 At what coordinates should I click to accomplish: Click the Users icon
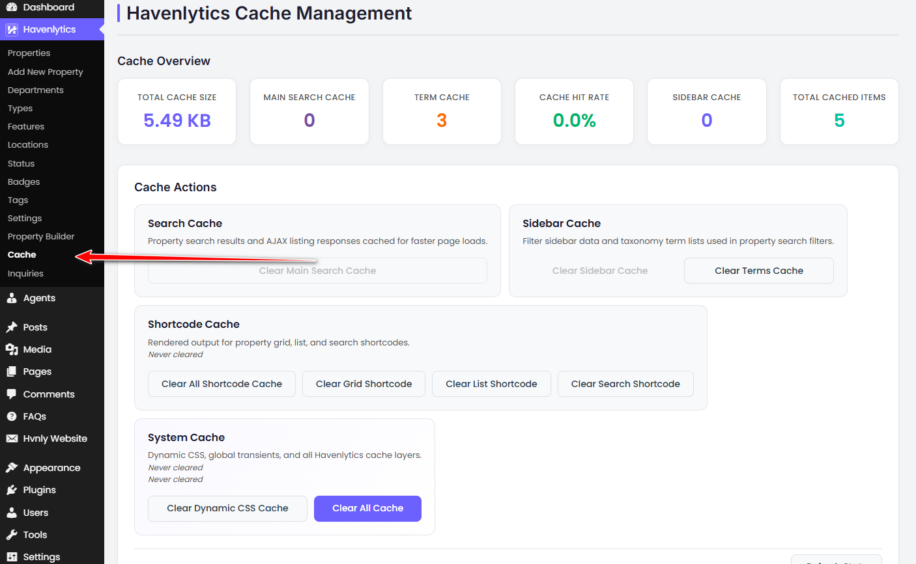pyautogui.click(x=12, y=513)
